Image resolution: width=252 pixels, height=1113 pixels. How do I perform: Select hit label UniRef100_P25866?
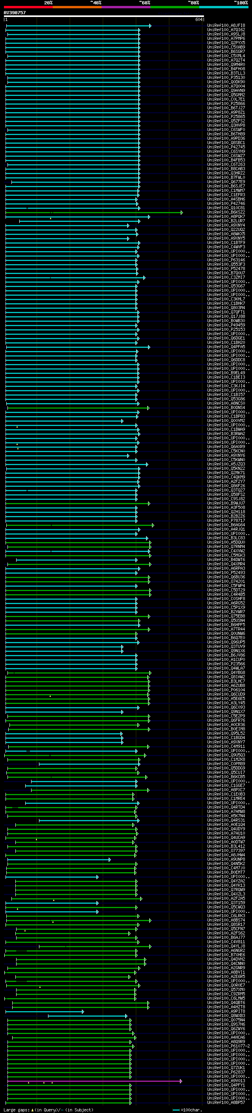(x=226, y=104)
